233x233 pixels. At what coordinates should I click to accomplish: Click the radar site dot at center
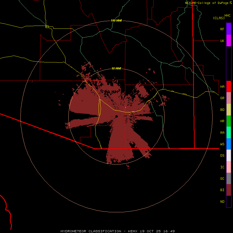(117, 116)
